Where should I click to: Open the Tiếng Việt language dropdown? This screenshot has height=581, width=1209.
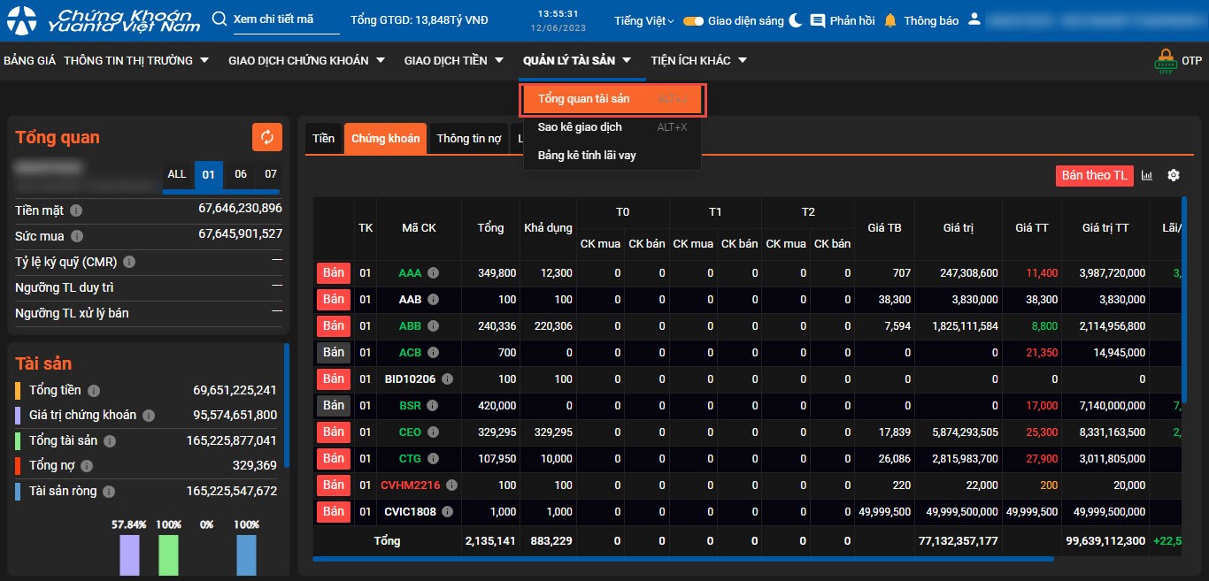coord(643,20)
